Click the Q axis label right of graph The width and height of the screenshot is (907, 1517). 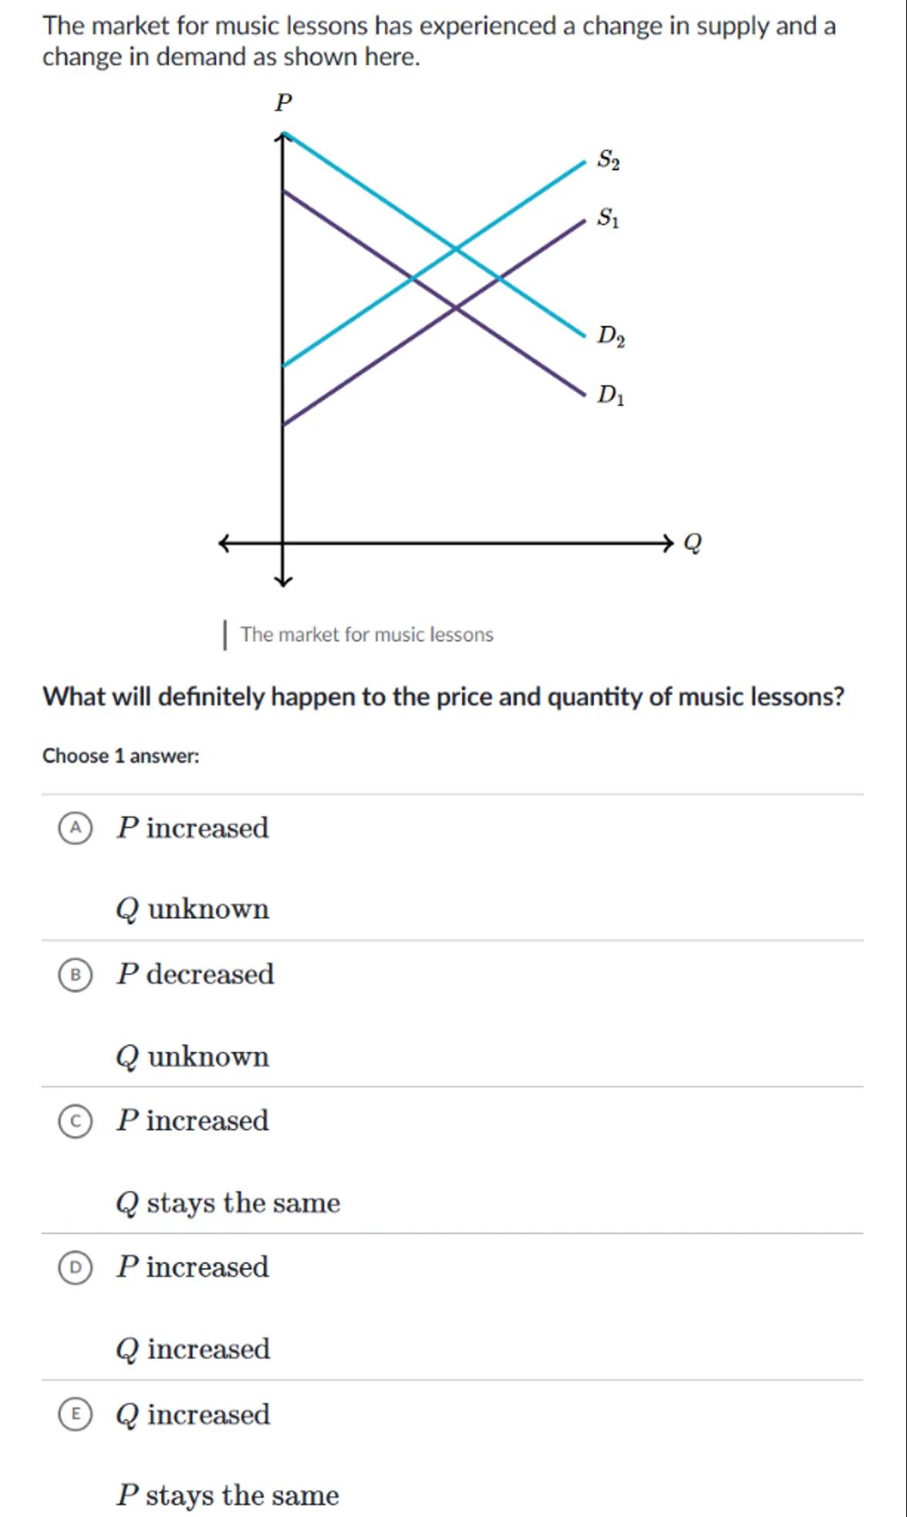[x=693, y=543]
